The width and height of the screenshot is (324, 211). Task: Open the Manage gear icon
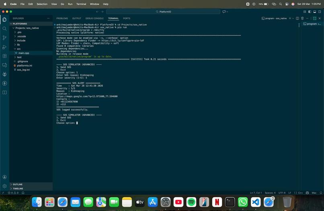(4, 186)
